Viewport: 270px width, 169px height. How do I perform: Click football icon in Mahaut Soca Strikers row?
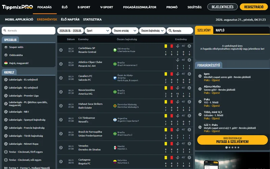coord(61,106)
